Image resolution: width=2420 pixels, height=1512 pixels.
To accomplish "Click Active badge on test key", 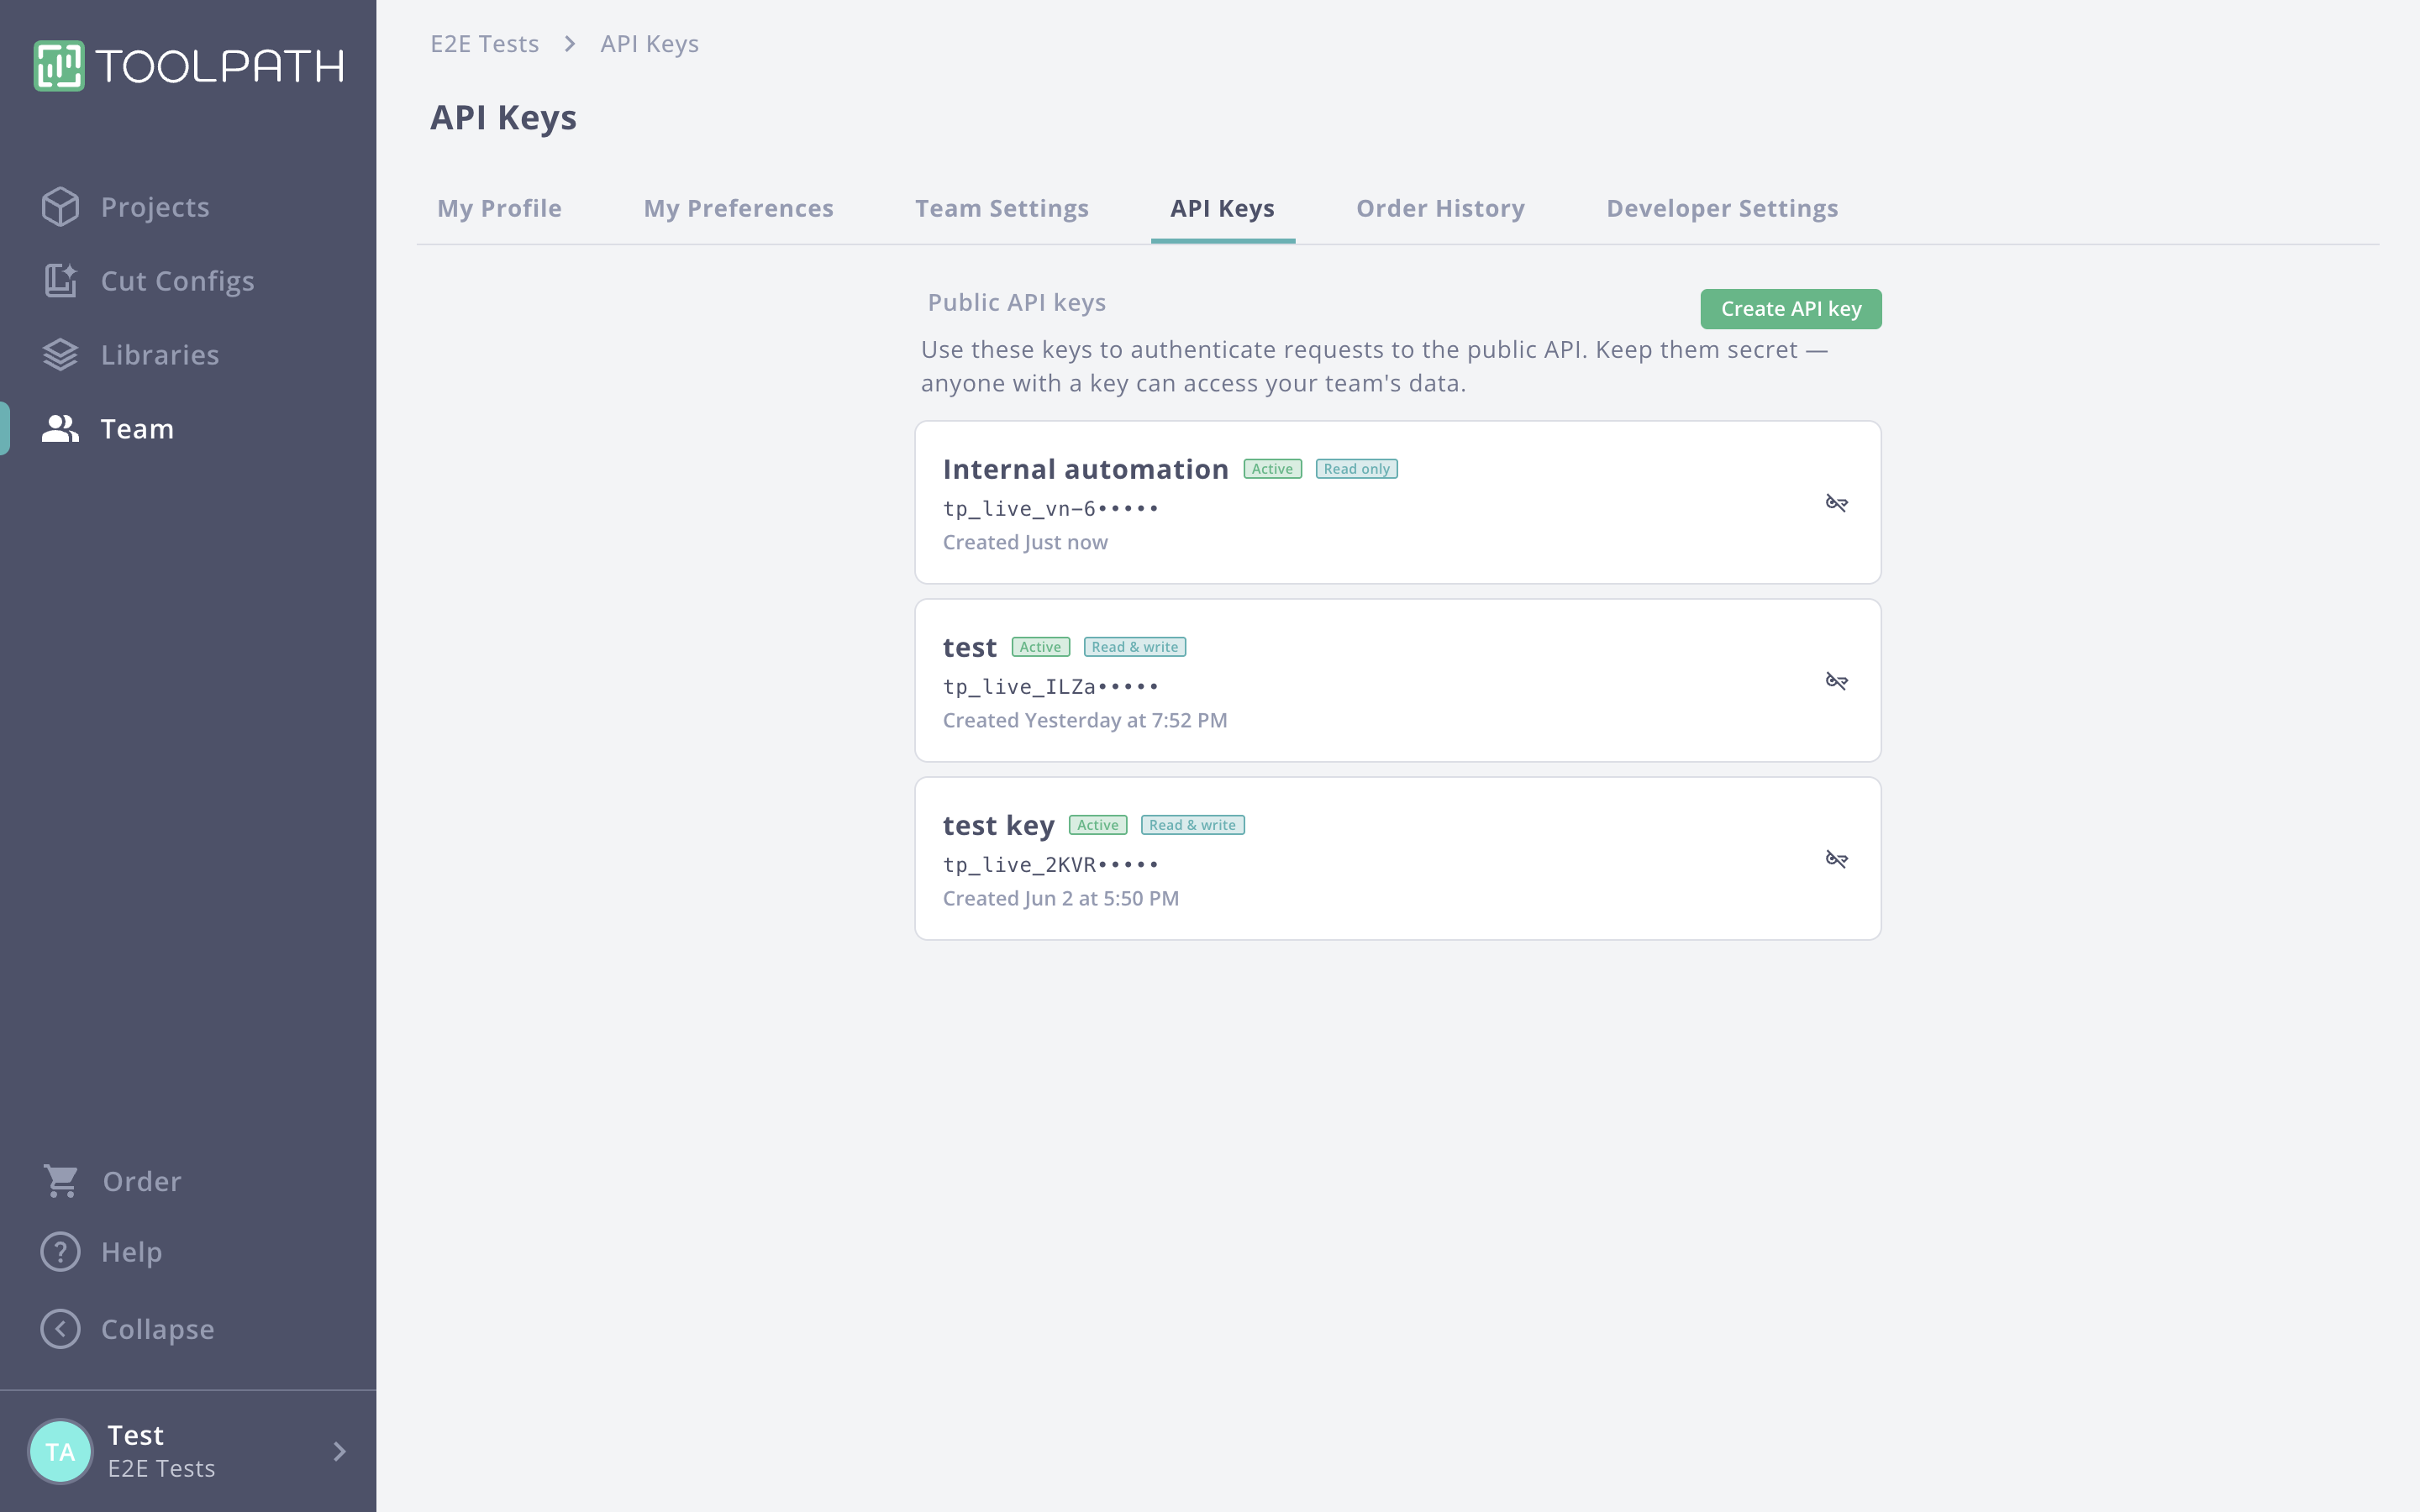I will tap(1097, 825).
